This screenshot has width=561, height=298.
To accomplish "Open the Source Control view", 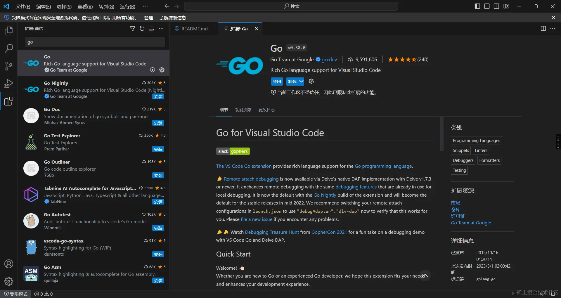I will coord(9,66).
